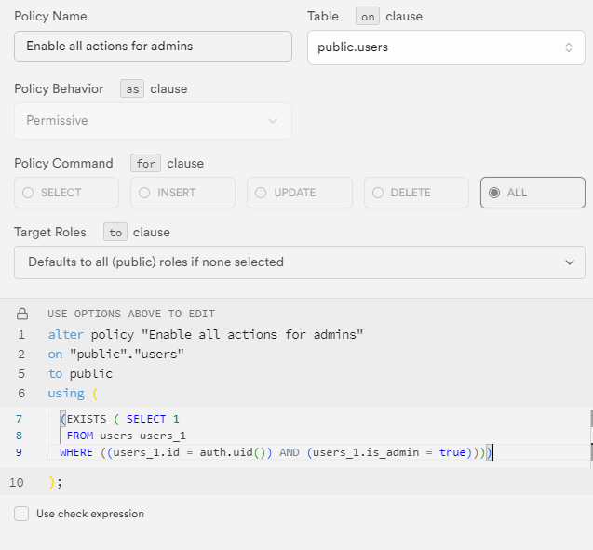Click the Target Roles label
The image size is (593, 550).
[50, 232]
